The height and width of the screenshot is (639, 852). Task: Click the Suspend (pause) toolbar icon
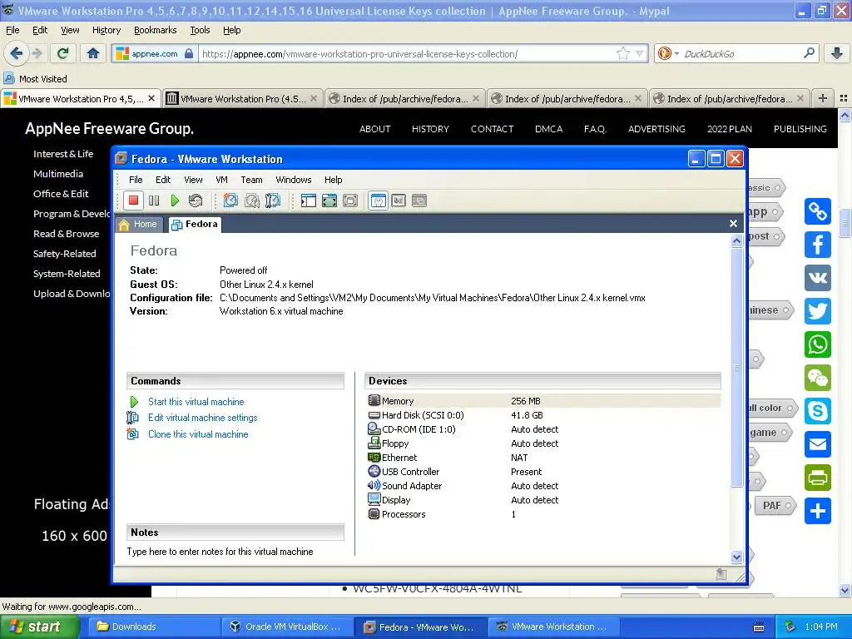(154, 201)
